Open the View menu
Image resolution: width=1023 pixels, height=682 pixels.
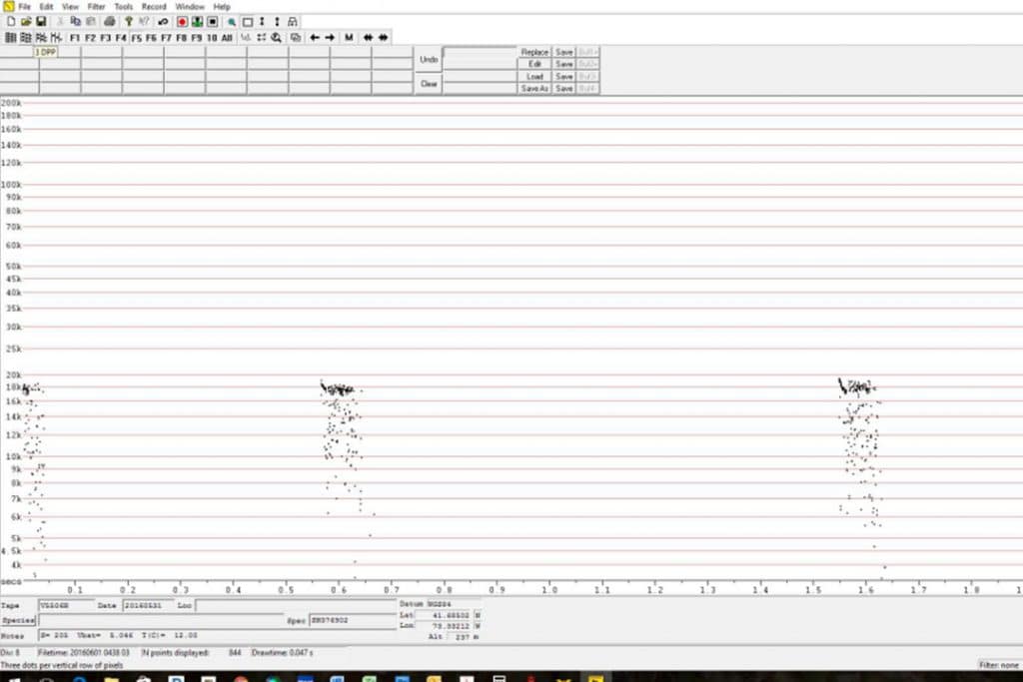pos(71,7)
